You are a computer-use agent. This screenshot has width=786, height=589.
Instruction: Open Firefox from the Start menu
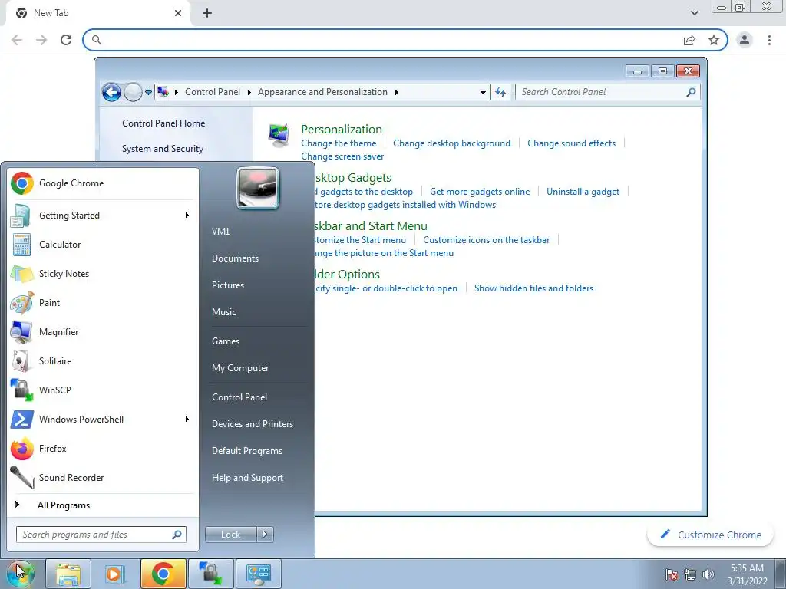pos(104,448)
